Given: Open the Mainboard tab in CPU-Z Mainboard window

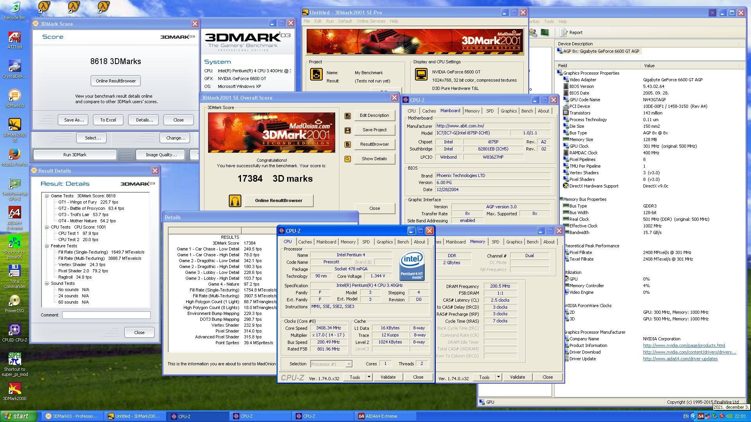Looking at the screenshot, I should [x=450, y=111].
